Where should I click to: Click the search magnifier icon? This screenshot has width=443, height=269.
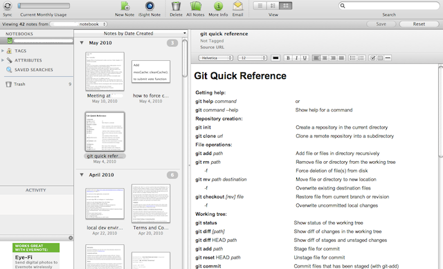coord(343,6)
